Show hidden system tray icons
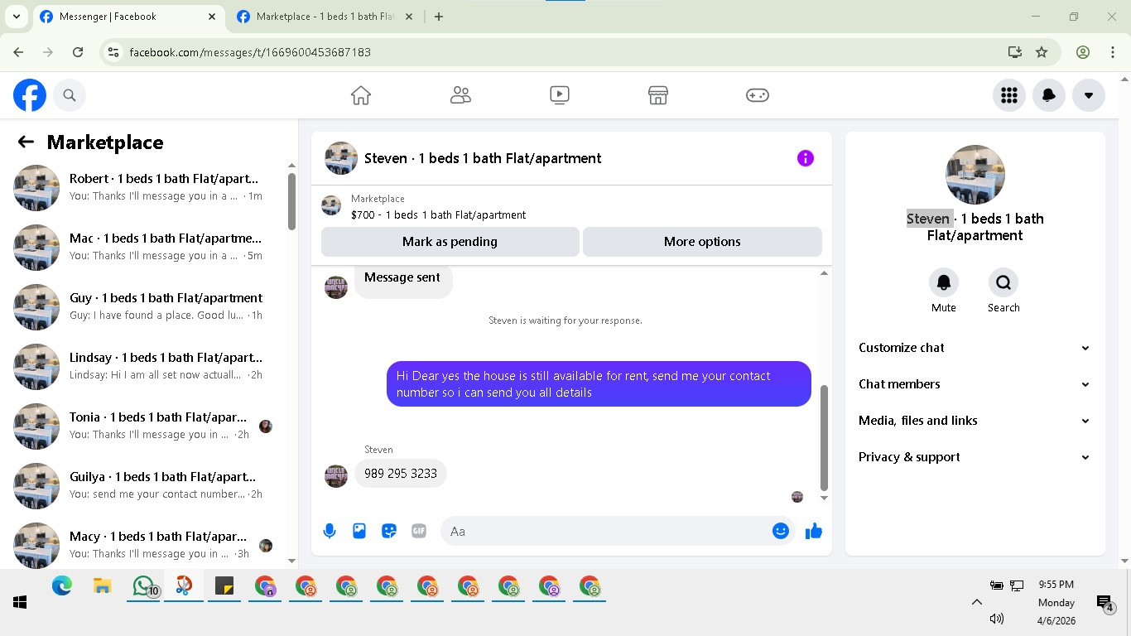The height and width of the screenshot is (636, 1131). [977, 603]
